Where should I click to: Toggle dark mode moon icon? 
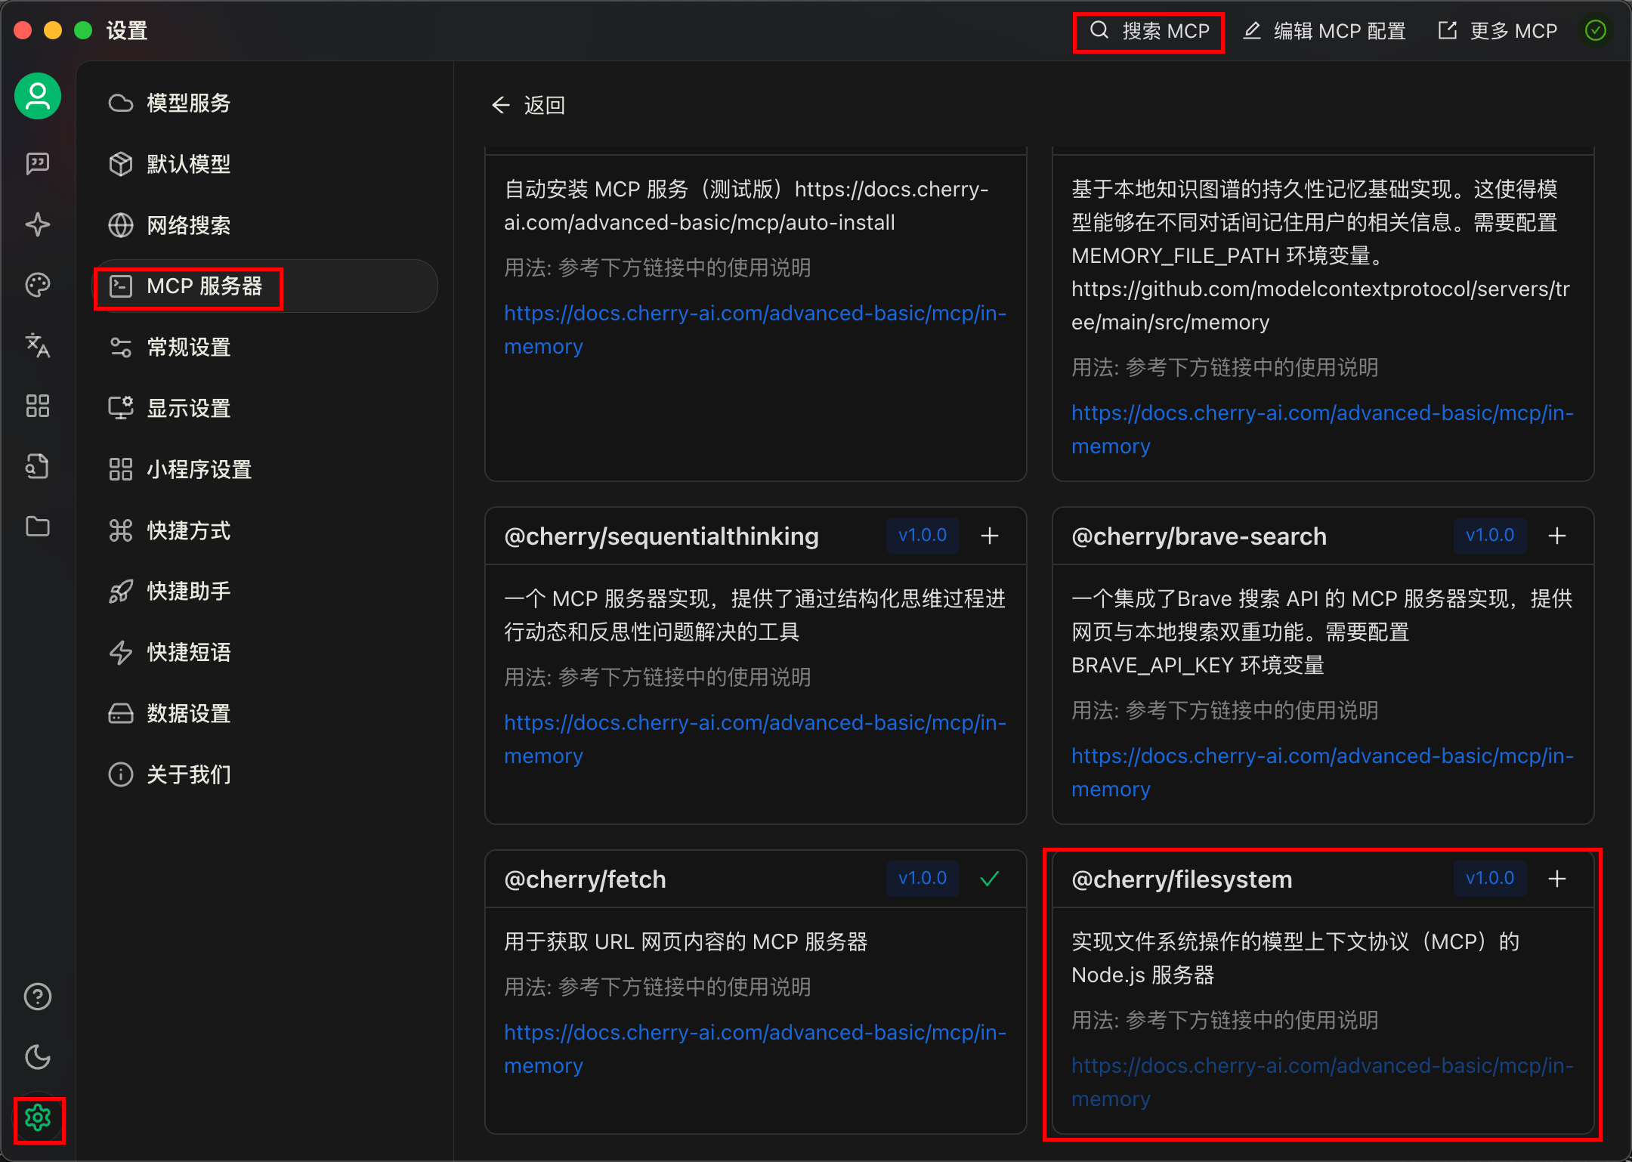(x=38, y=1057)
